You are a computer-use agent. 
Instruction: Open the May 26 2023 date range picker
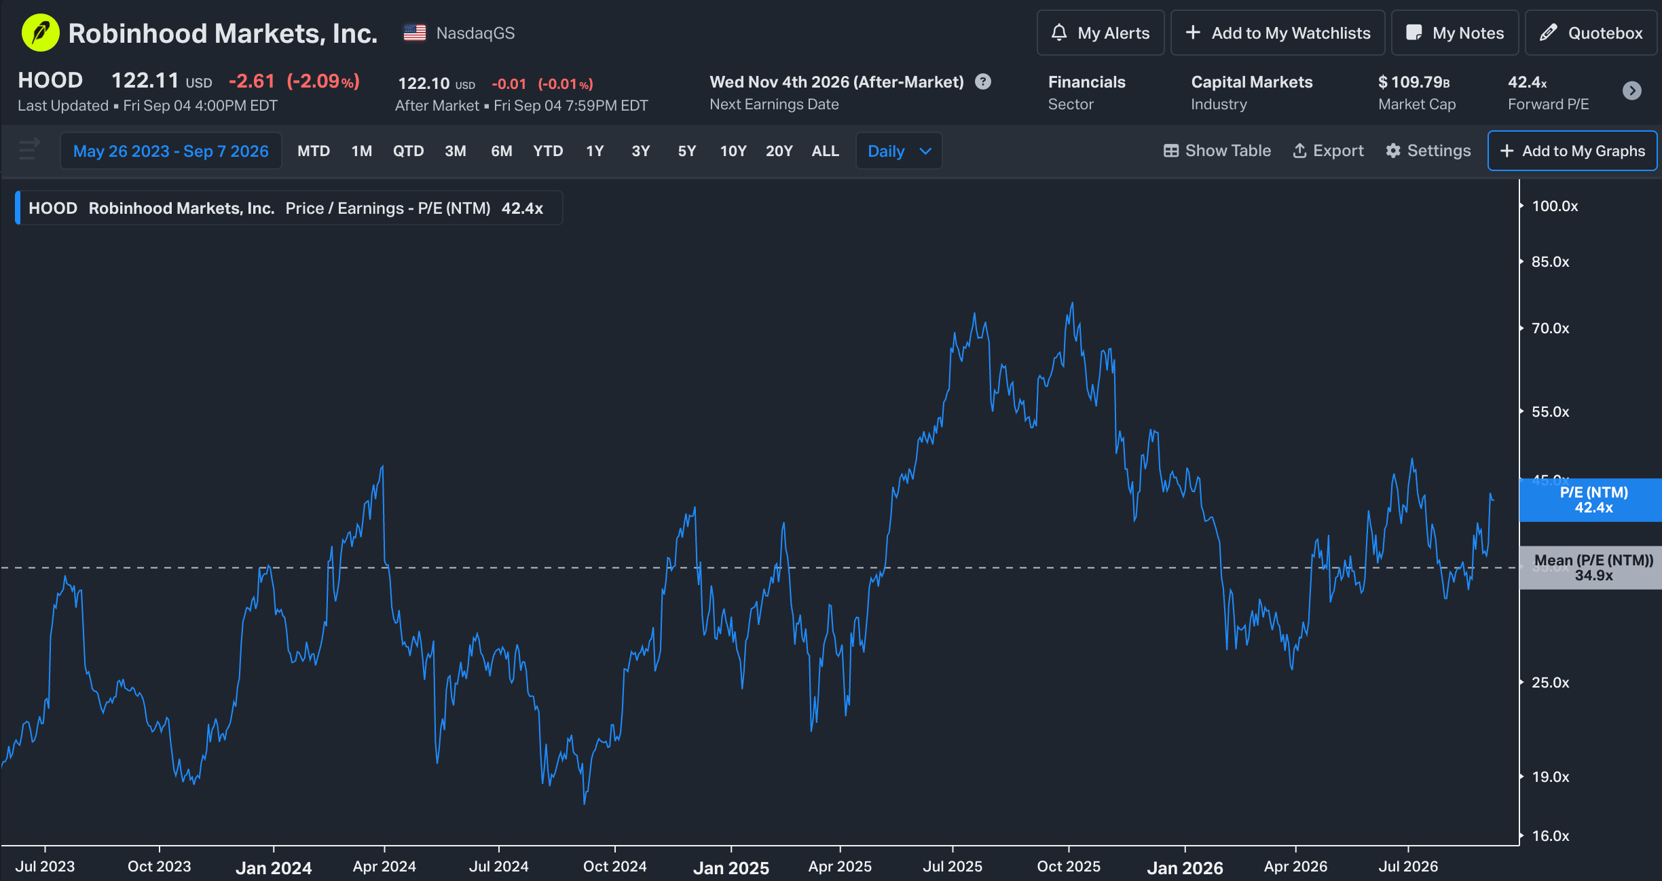(x=171, y=151)
